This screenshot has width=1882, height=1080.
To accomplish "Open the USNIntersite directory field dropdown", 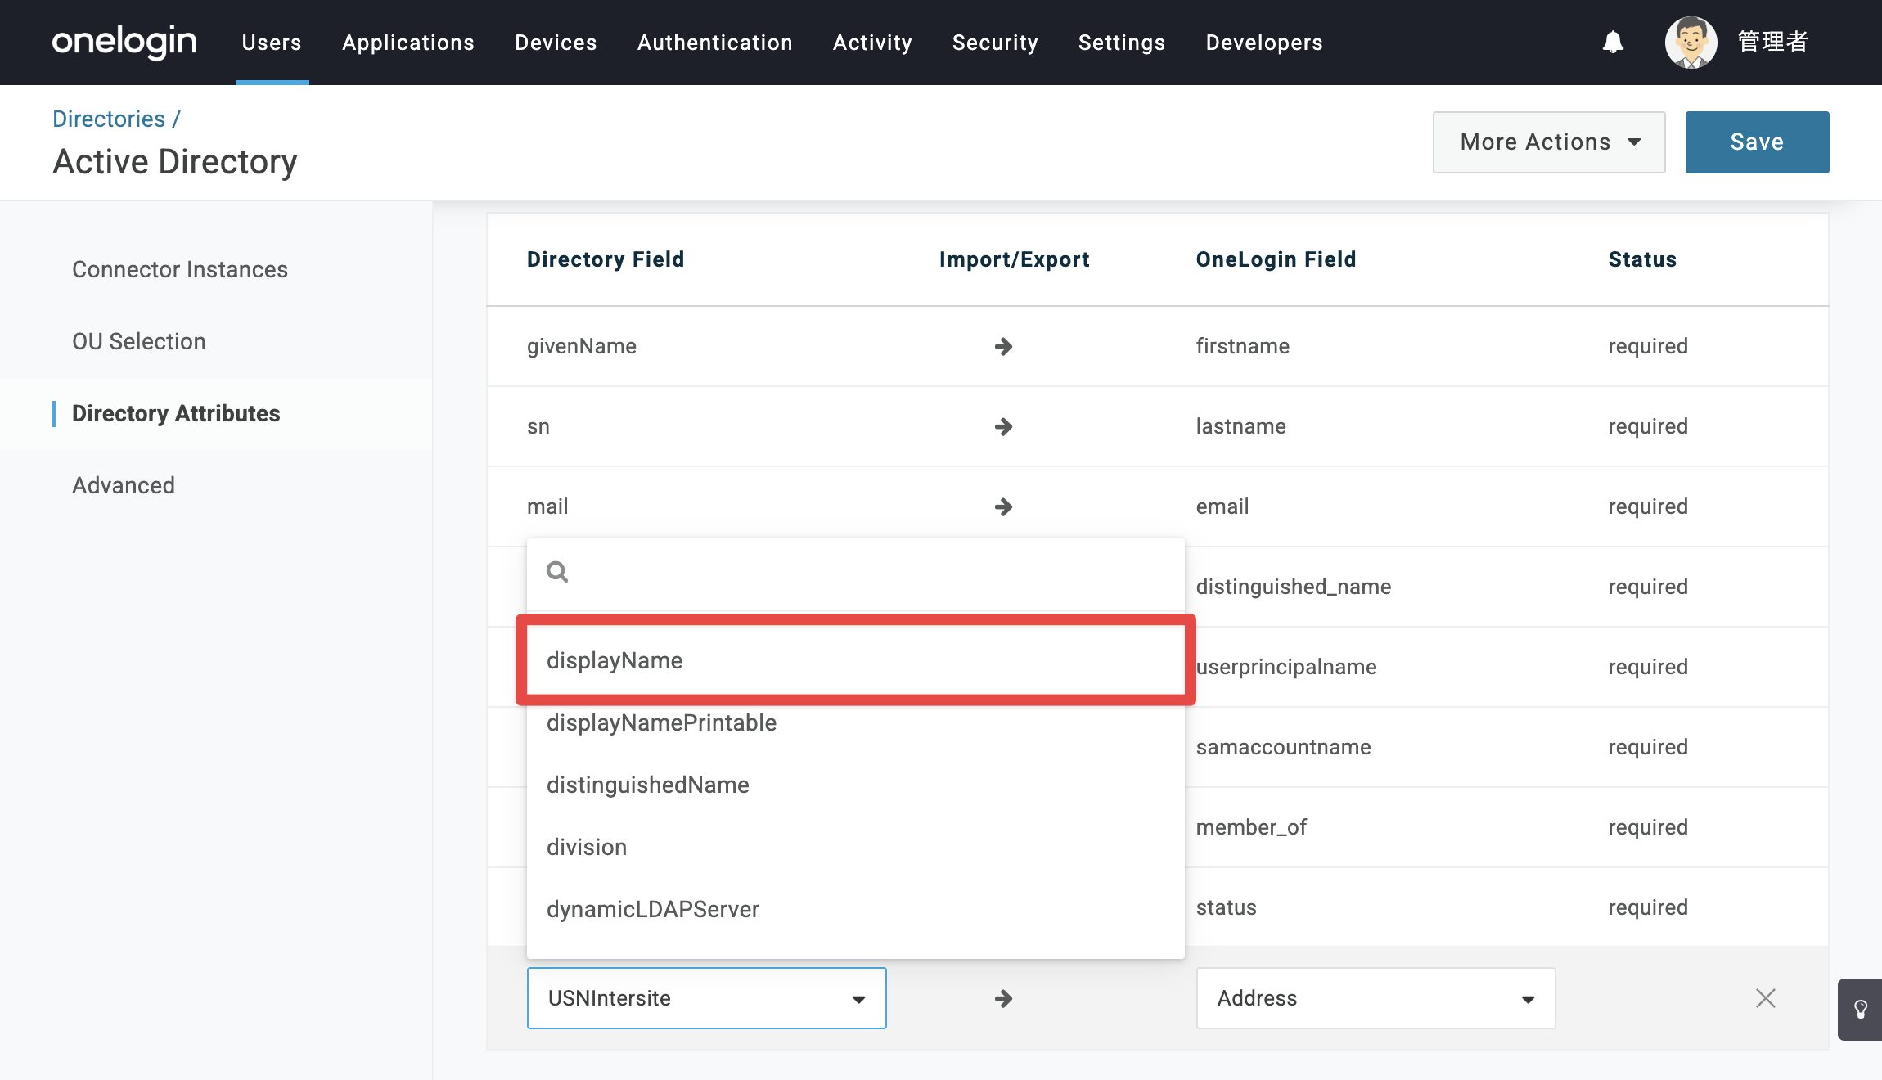I will pos(707,998).
